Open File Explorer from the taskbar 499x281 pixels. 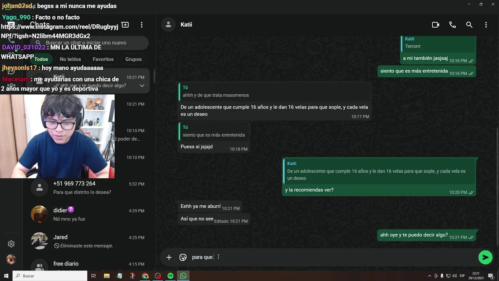106,276
